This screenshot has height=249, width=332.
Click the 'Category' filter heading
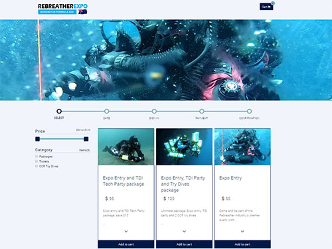point(44,150)
